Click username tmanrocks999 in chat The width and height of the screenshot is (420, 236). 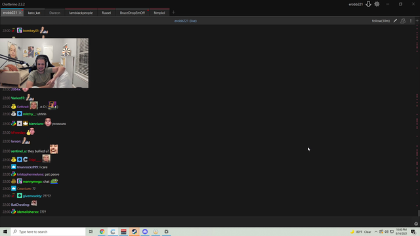tap(28, 167)
